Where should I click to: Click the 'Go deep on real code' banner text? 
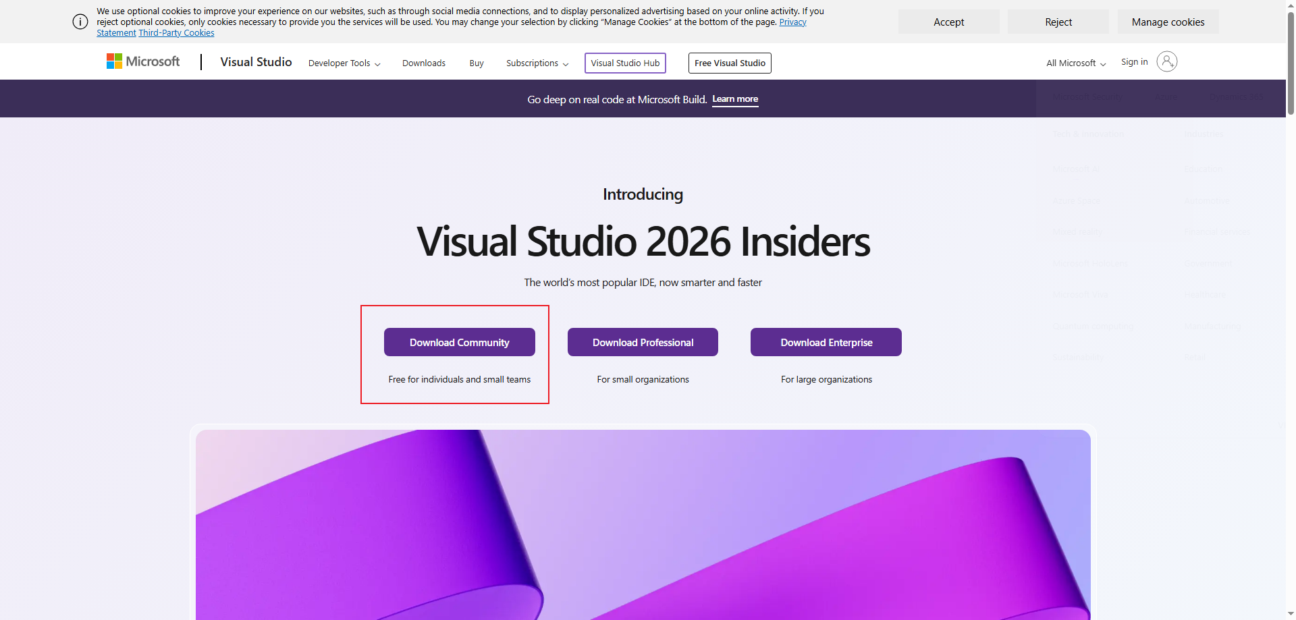click(617, 99)
